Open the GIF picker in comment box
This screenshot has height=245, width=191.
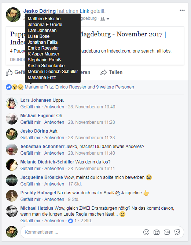point(167,232)
